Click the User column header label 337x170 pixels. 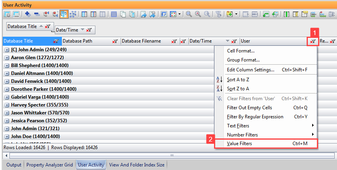[245, 41]
